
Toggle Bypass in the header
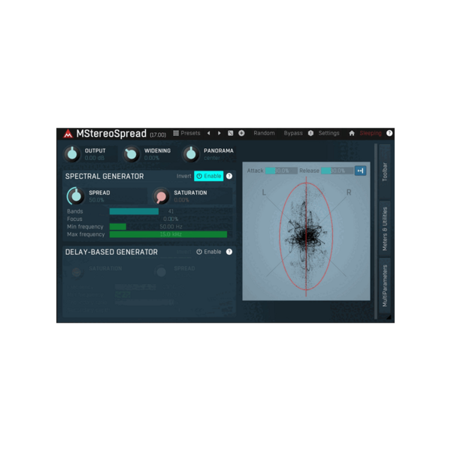point(293,133)
